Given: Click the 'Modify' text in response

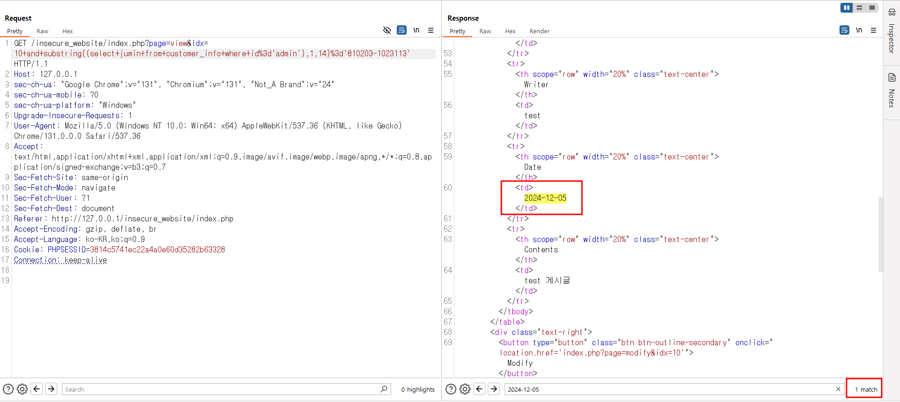Looking at the screenshot, I should (520, 363).
